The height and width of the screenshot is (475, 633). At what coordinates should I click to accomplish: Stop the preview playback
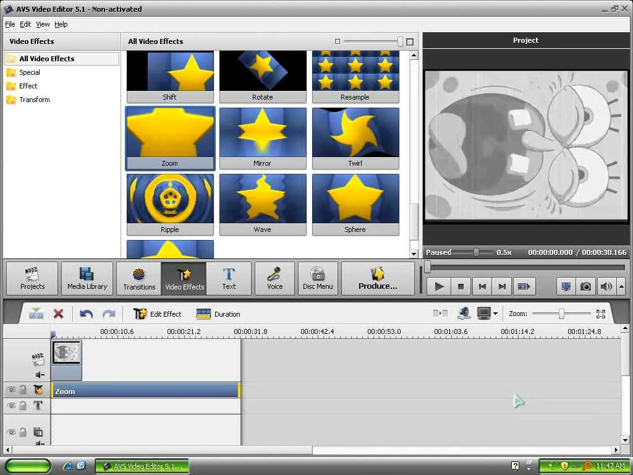point(461,287)
